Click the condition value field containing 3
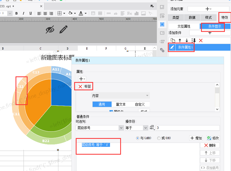Image resolution: width=231 pixels, height=171 pixels. point(188,128)
